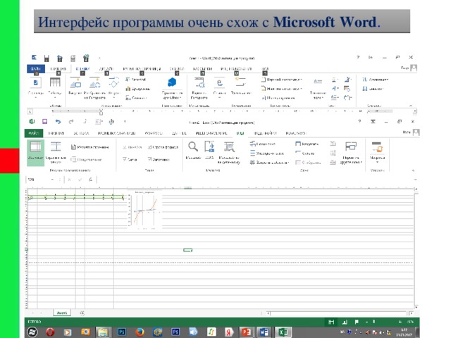451x338 pixels.
Task: Click Split in Excel's Window group
Action: coord(307,144)
